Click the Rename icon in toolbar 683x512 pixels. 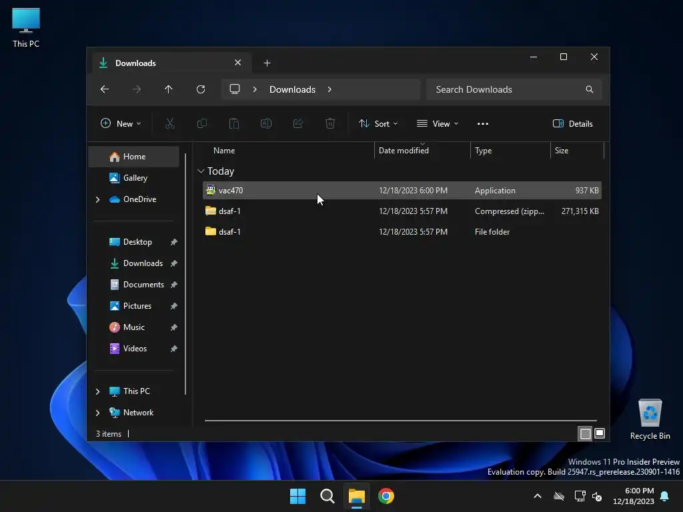click(266, 123)
